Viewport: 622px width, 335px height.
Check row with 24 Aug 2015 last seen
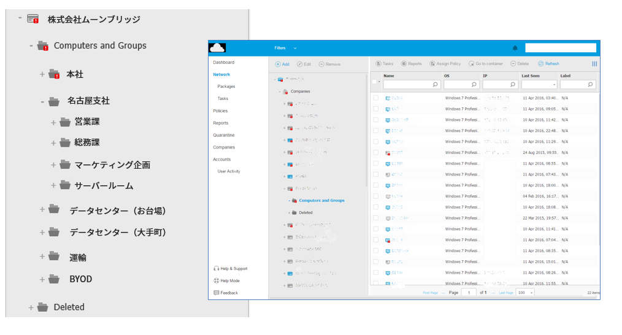375,152
